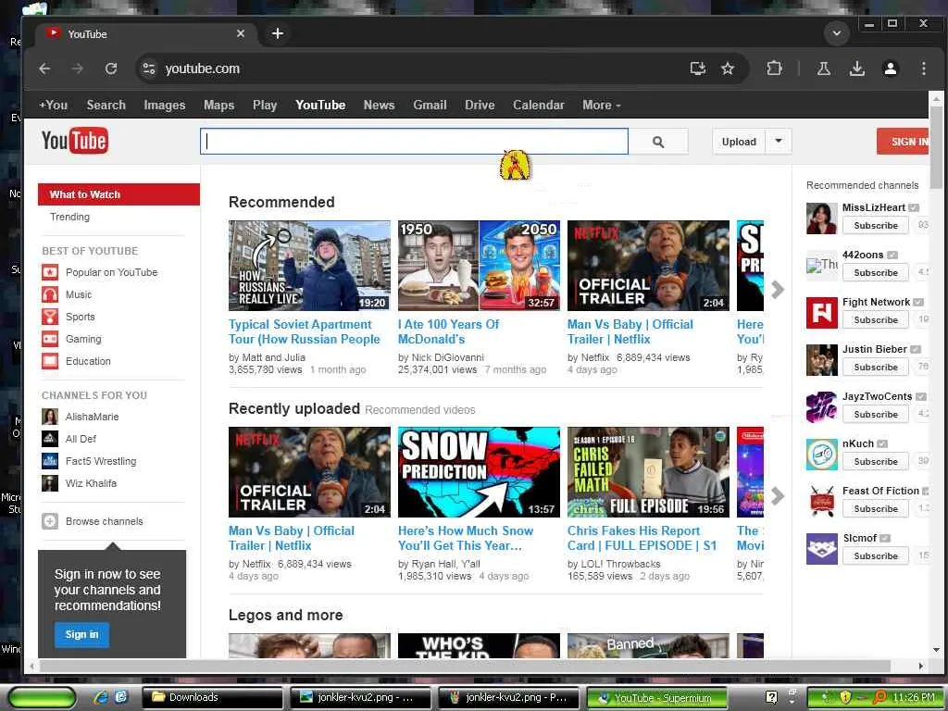Open the Sports category

[x=80, y=317]
